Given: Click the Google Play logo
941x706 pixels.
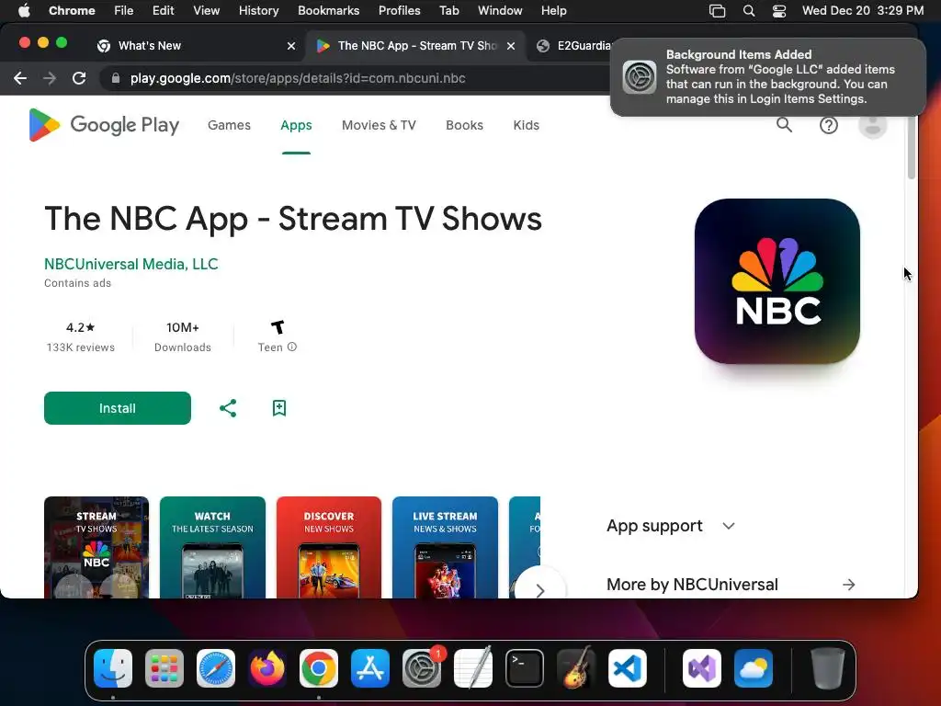Looking at the screenshot, I should point(104,125).
